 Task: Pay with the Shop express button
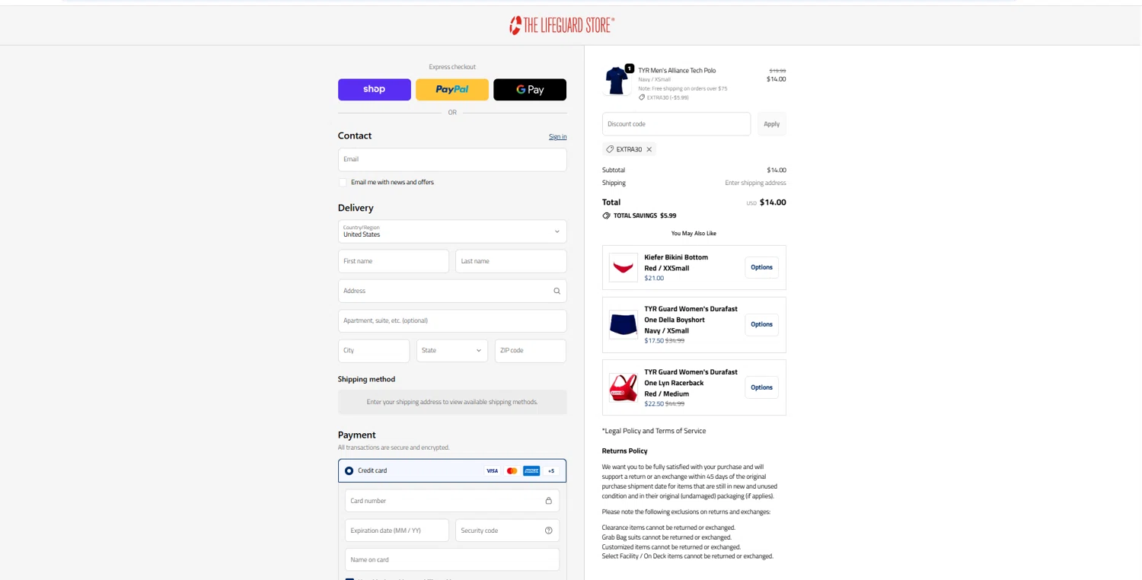tap(374, 89)
